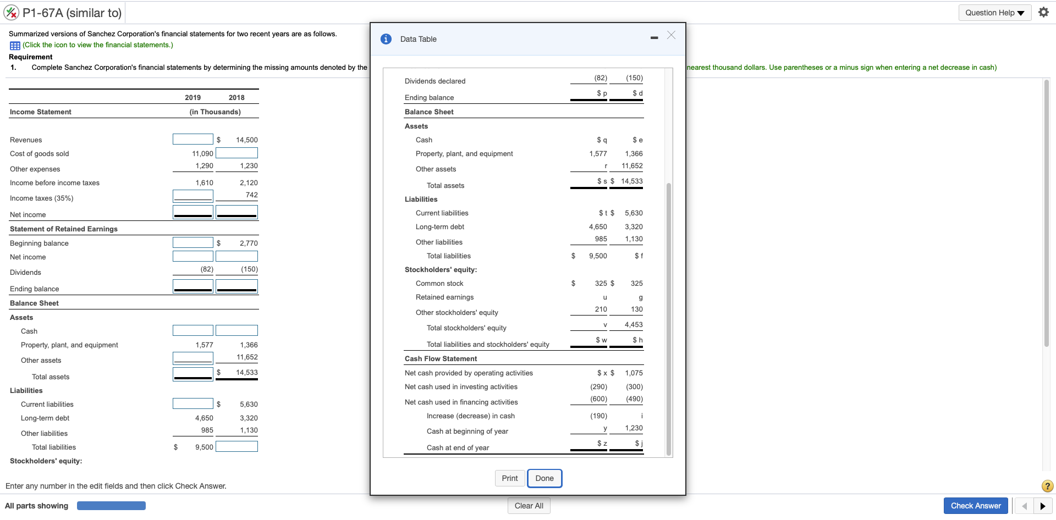Viewport: 1056px width, 520px height.
Task: Click the Data Table vertical scrollbar
Action: tap(669, 319)
